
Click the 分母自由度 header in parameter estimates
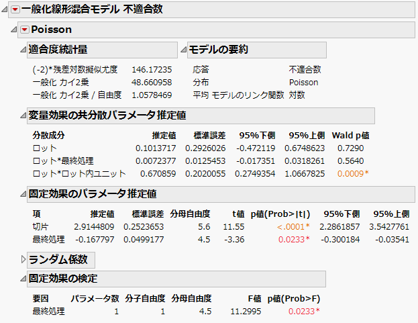pyautogui.click(x=190, y=214)
